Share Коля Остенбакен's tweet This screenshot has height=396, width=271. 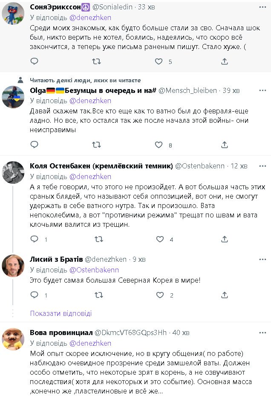[x=224, y=240]
